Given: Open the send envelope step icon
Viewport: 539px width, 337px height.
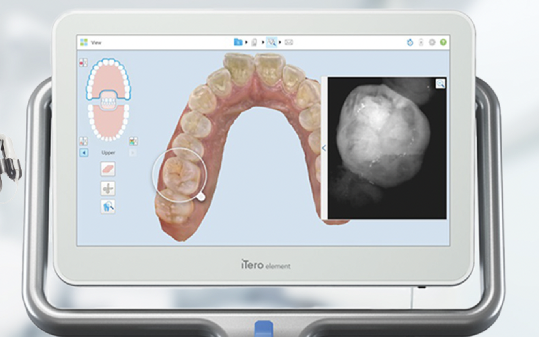Looking at the screenshot, I should coord(289,42).
